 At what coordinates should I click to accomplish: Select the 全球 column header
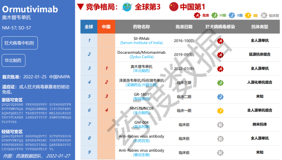(x=89, y=27)
